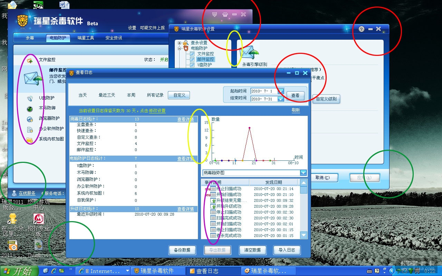Open 查看详情 for 升级日志统计
The height and width of the screenshot is (276, 442).
pos(186,209)
